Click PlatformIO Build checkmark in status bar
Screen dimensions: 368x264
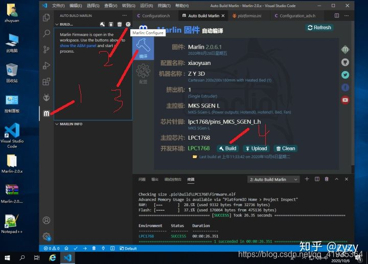[x=76, y=248]
